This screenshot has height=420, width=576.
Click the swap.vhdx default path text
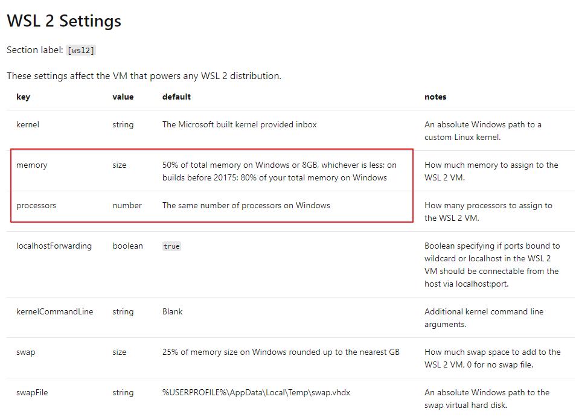pos(256,392)
